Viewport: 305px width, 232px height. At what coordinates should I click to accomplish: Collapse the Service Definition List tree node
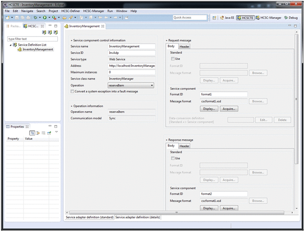pos(11,45)
